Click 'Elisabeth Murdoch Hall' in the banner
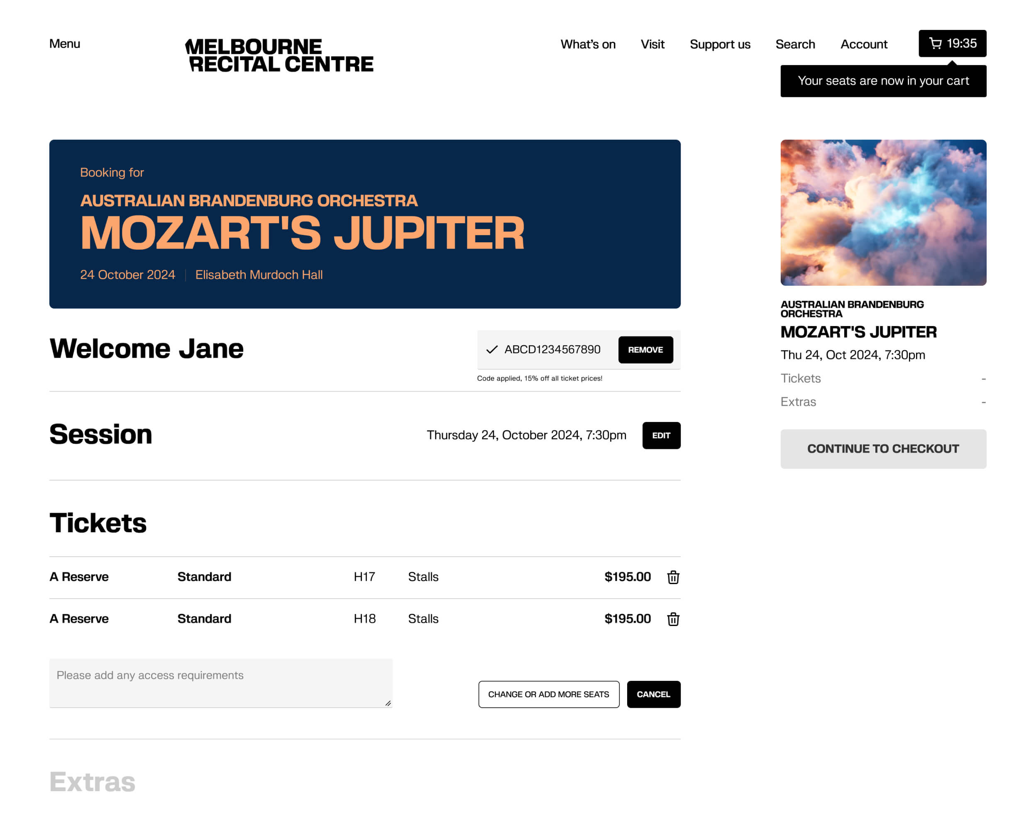The width and height of the screenshot is (1036, 826). click(x=259, y=275)
